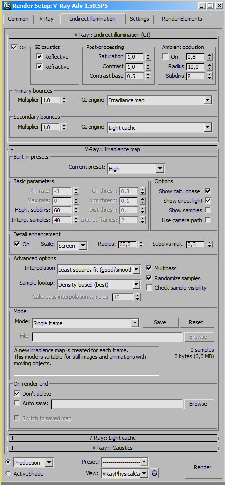The height and width of the screenshot is (485, 225).
Task: Enable Check sample visibility
Action: tap(149, 288)
